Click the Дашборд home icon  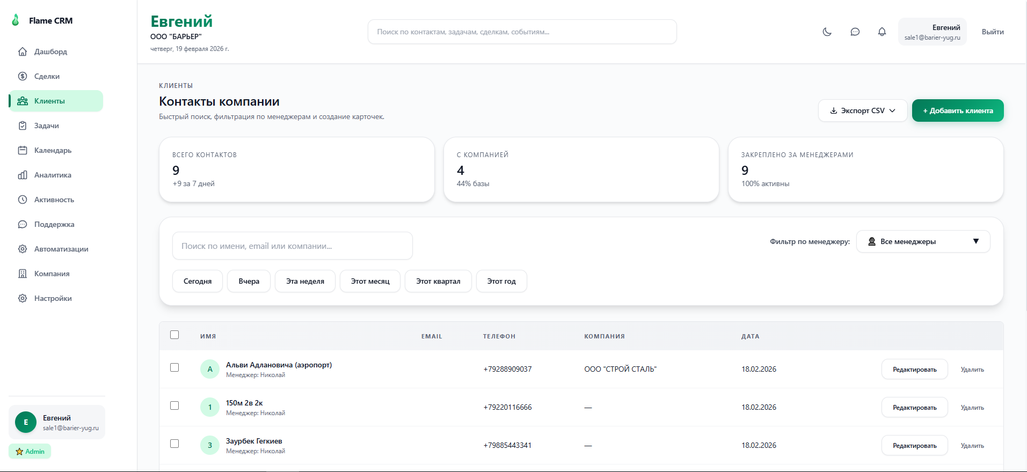(23, 51)
